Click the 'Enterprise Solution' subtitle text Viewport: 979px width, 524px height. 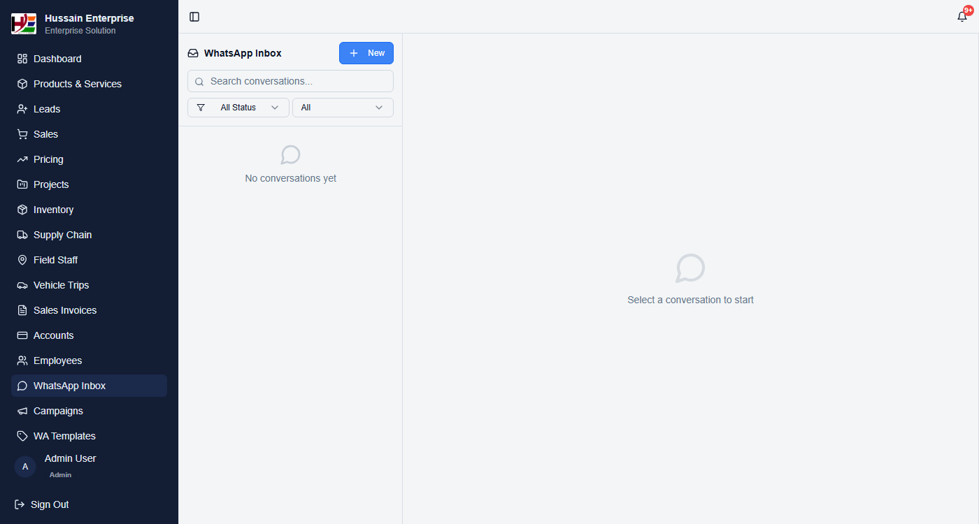(80, 31)
